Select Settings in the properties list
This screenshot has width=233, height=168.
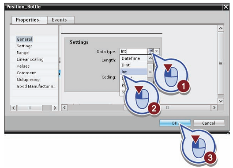point(25,46)
